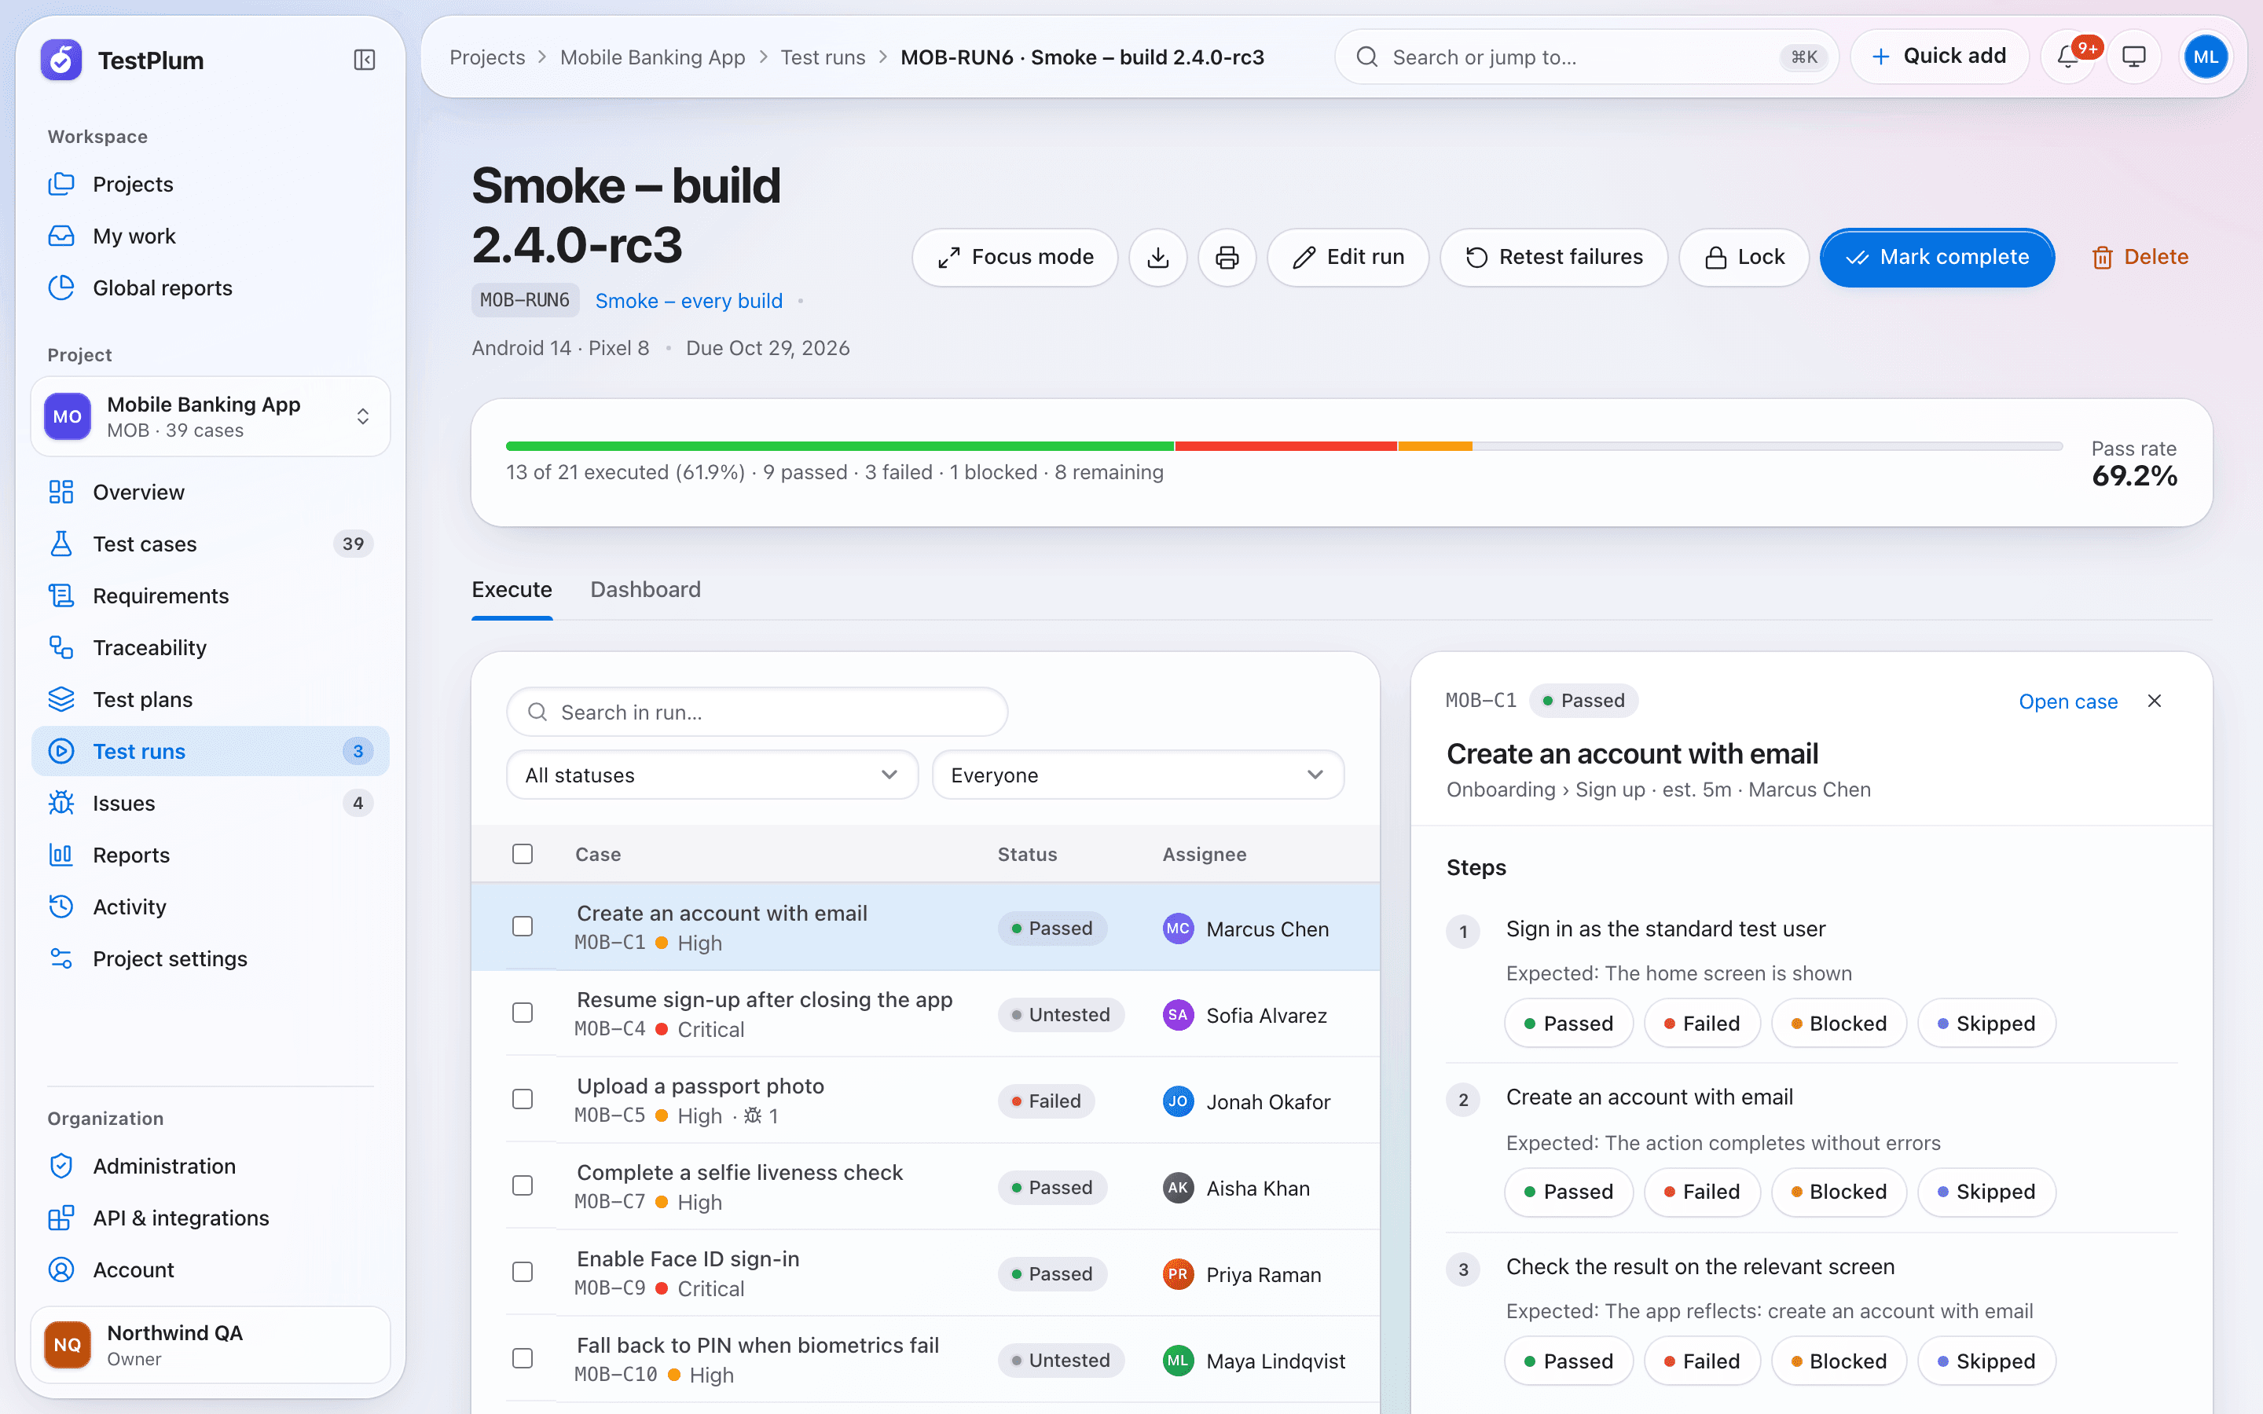Viewport: 2263px width, 1414px height.
Task: Download the run using the download icon
Action: (1157, 257)
